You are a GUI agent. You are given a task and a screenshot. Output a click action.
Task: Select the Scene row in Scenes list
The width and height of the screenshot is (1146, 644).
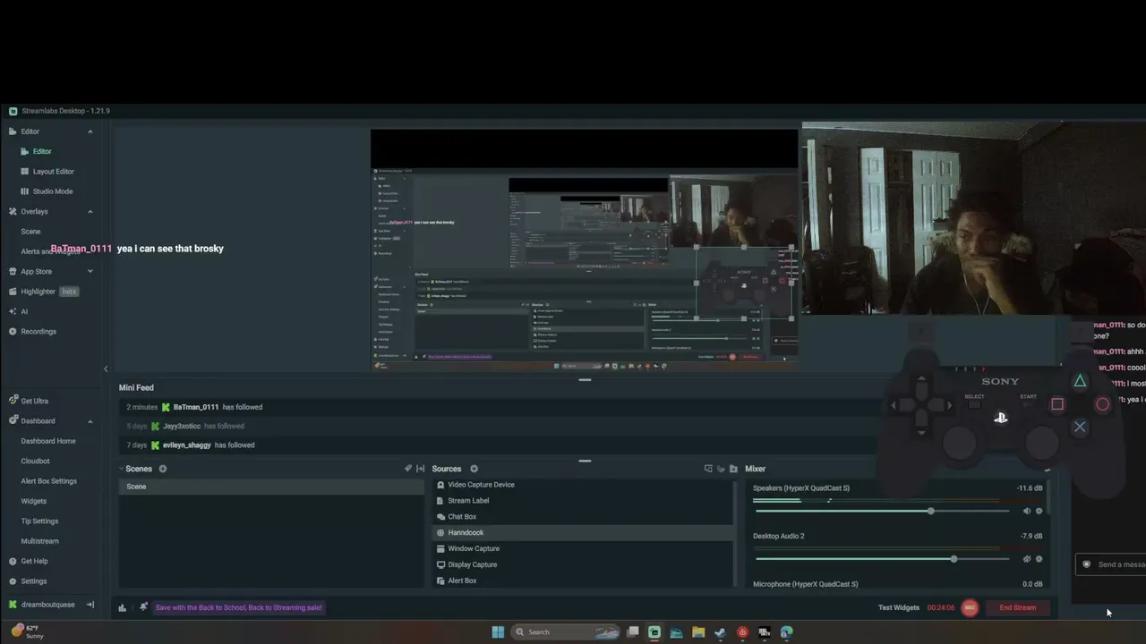click(x=271, y=487)
